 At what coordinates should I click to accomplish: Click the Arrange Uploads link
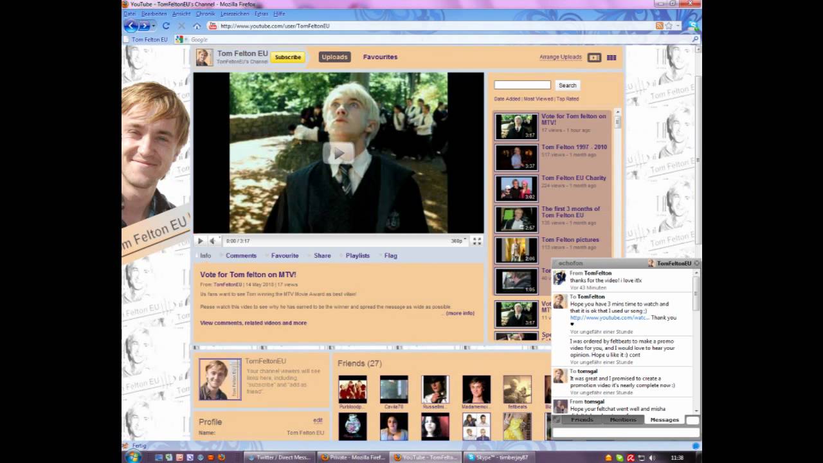coord(561,57)
